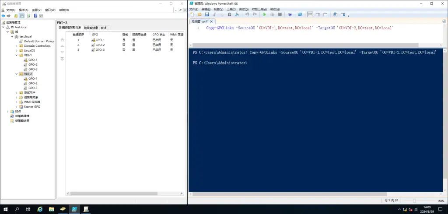This screenshot has height=214, width=448.
Task: Open the 调试(D) menu in PowerShell ISE
Action: (244, 9)
